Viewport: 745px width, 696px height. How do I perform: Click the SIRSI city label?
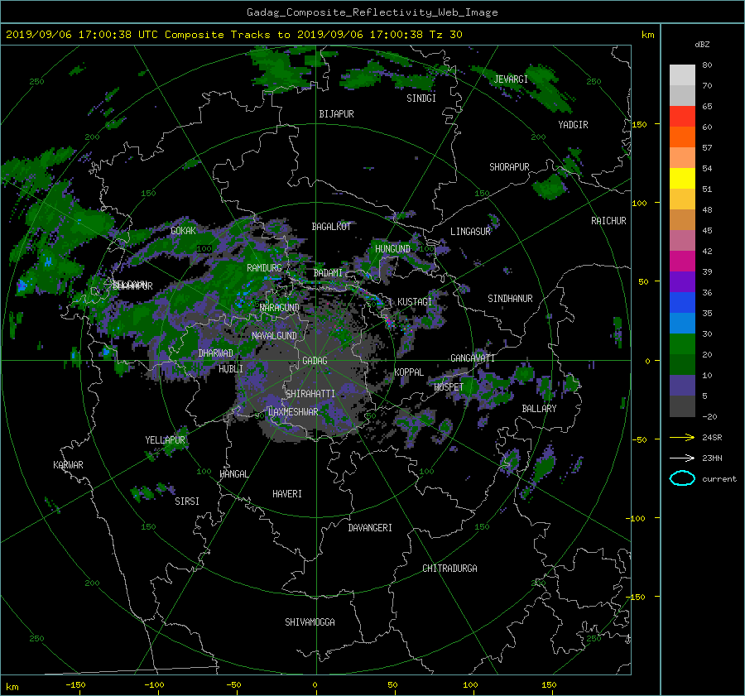(x=187, y=502)
